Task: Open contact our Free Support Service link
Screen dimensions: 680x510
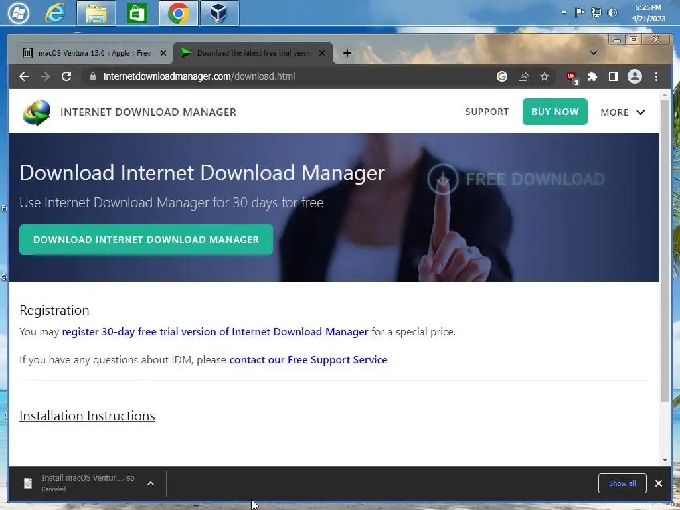Action: tap(308, 359)
